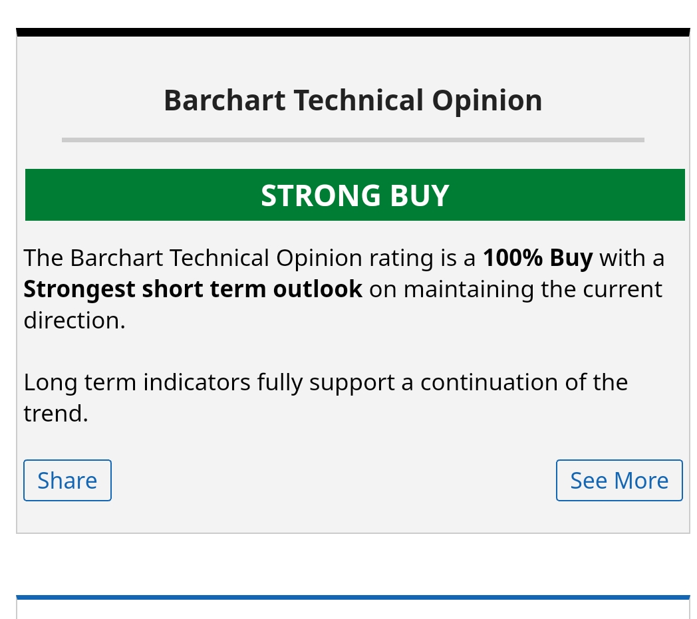Click the word 'trend.' at the paragraph end
This screenshot has width=697, height=619.
tap(56, 414)
